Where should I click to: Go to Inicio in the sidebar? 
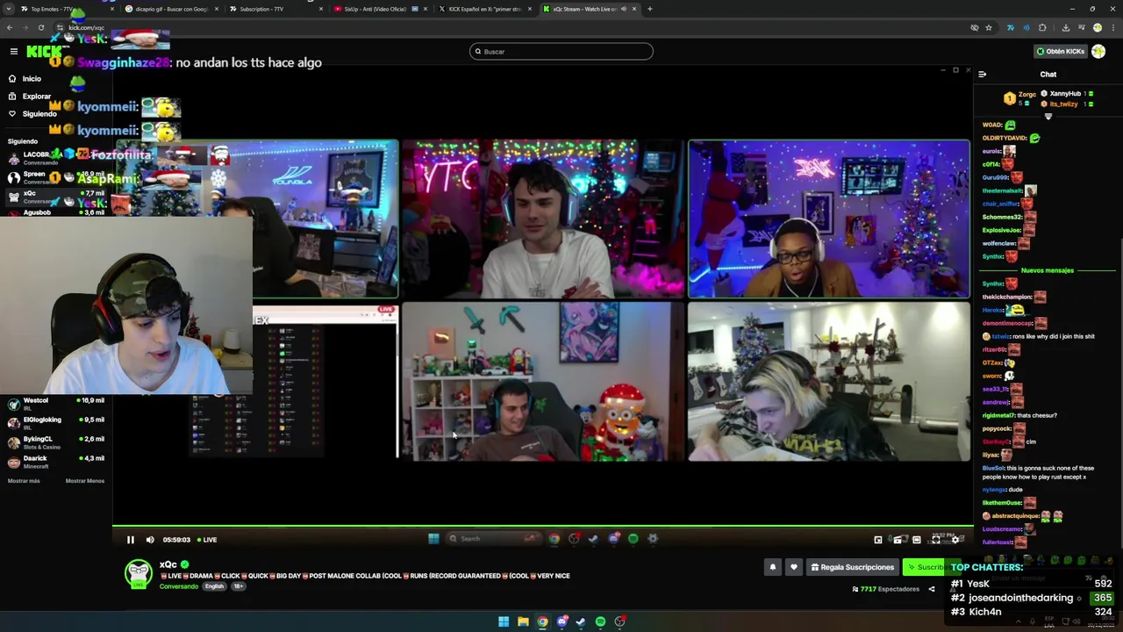tap(25, 78)
